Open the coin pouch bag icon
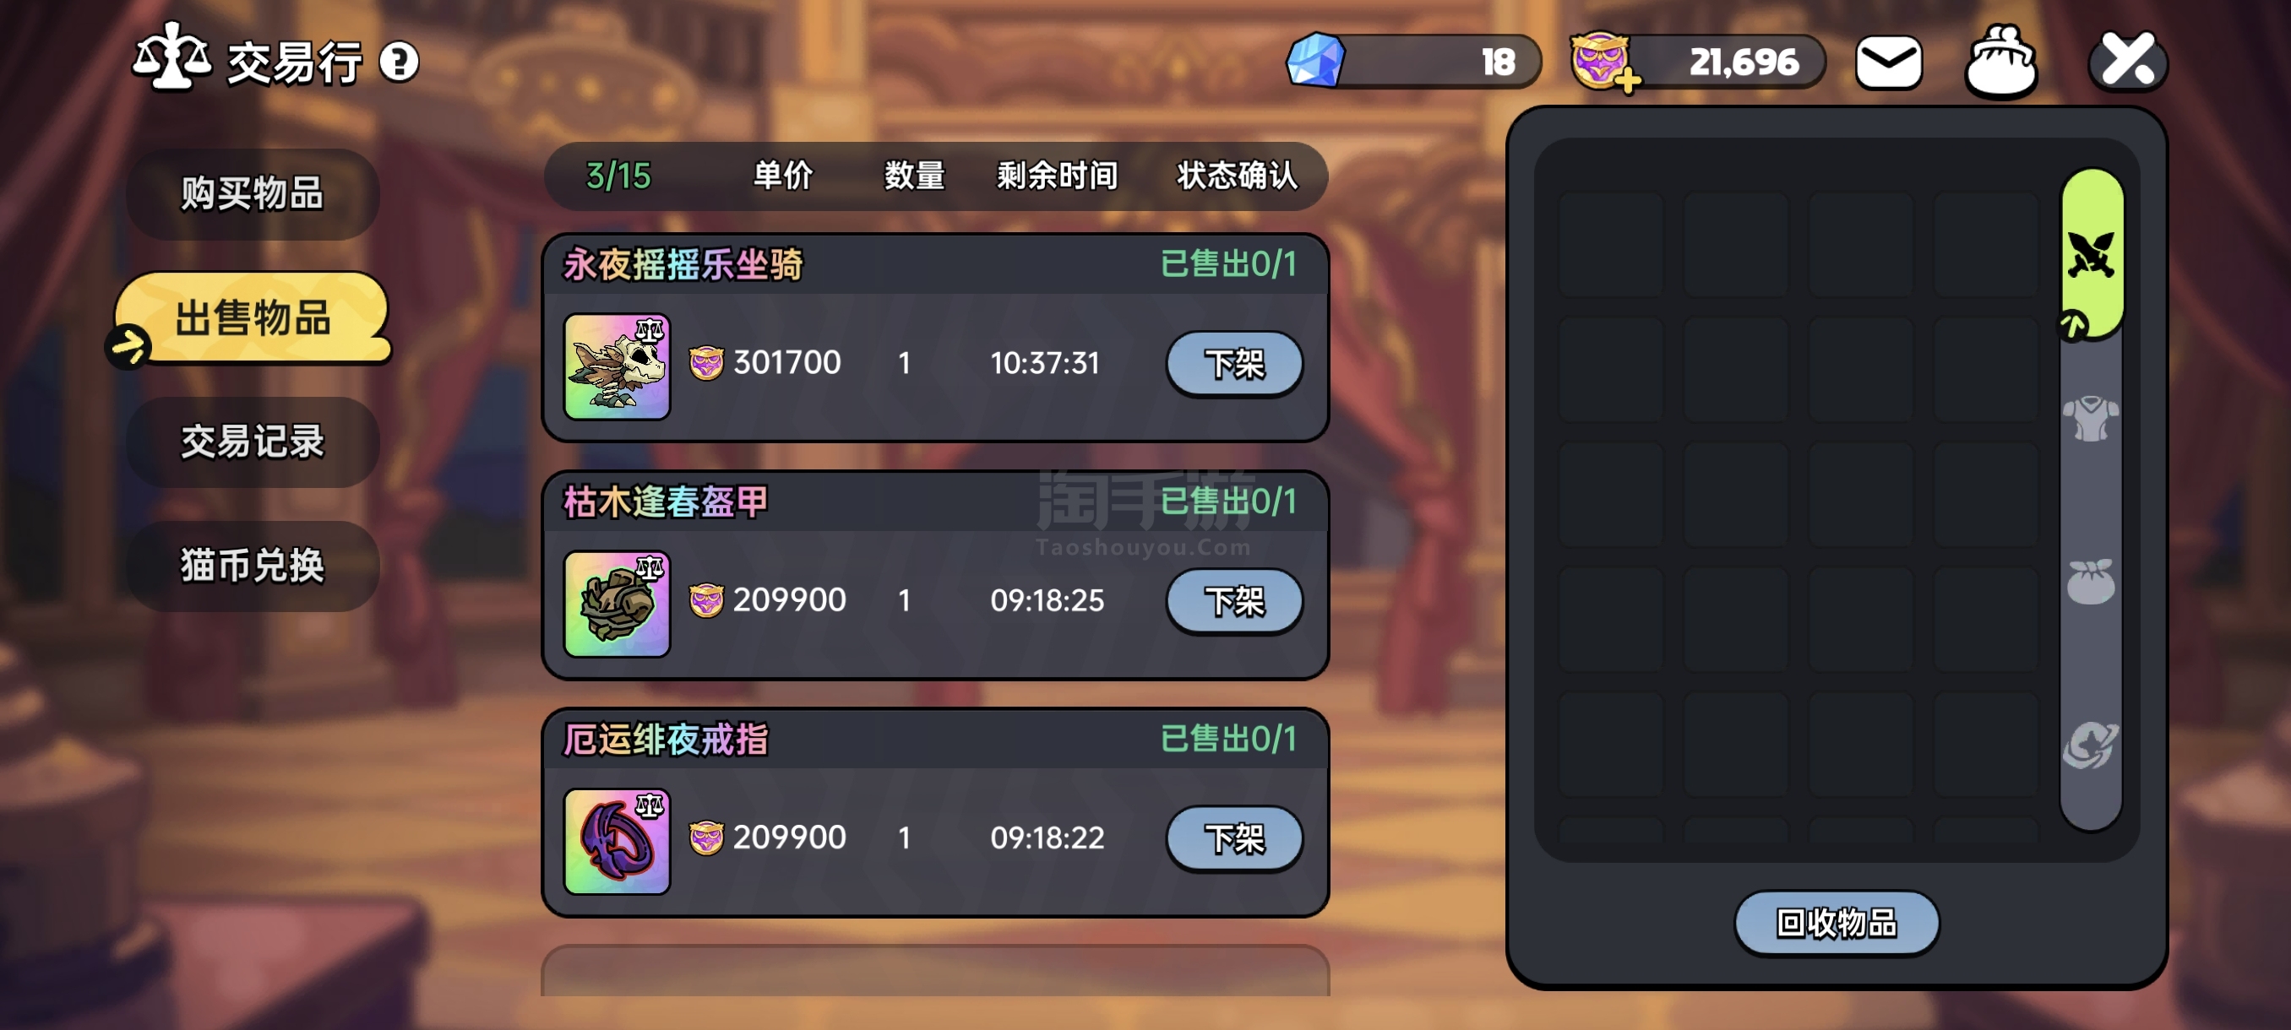2291x1030 pixels. [2000, 62]
